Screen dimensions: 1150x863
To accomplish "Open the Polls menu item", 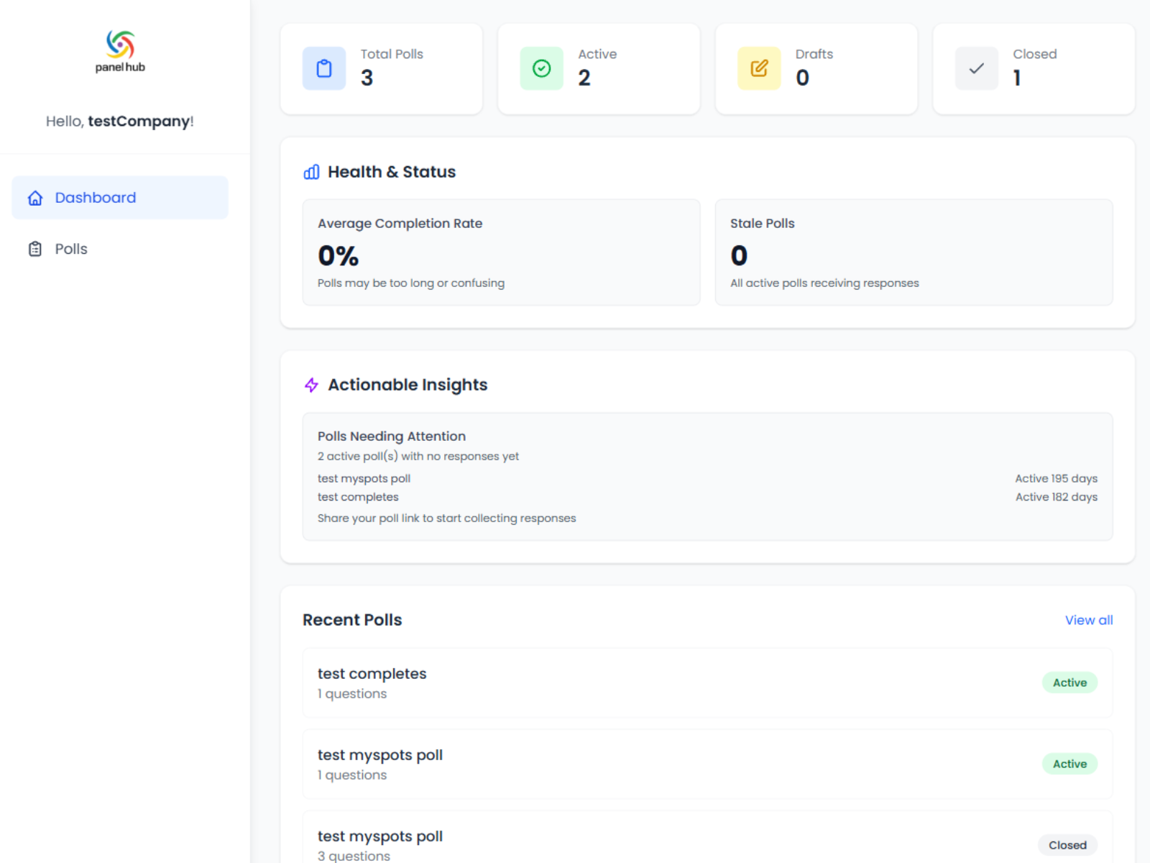I will pos(120,249).
